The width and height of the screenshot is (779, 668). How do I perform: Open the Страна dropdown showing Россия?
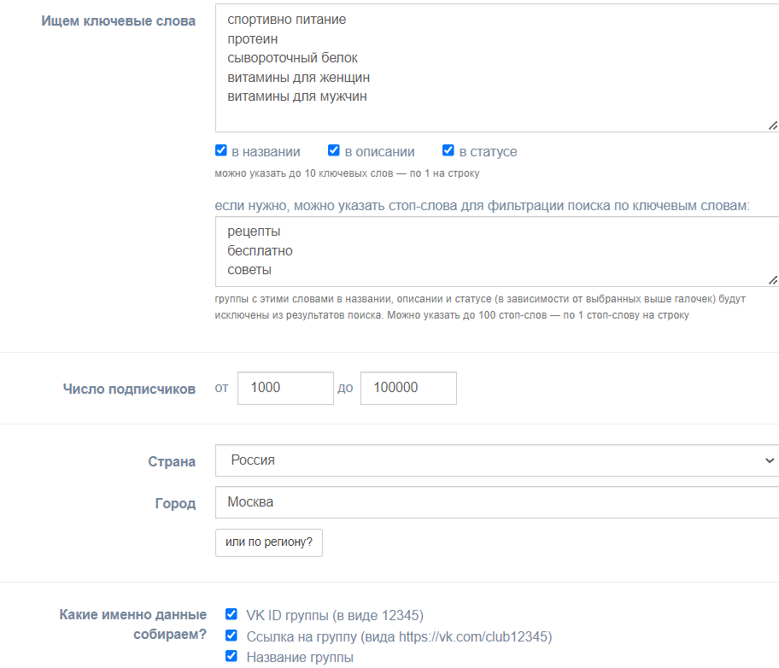[496, 460]
